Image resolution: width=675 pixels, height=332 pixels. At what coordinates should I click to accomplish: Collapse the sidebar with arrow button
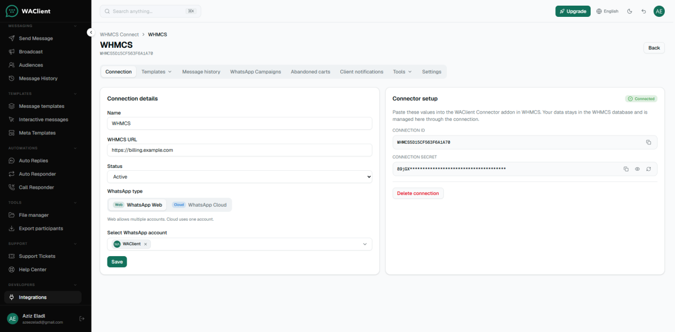[91, 33]
